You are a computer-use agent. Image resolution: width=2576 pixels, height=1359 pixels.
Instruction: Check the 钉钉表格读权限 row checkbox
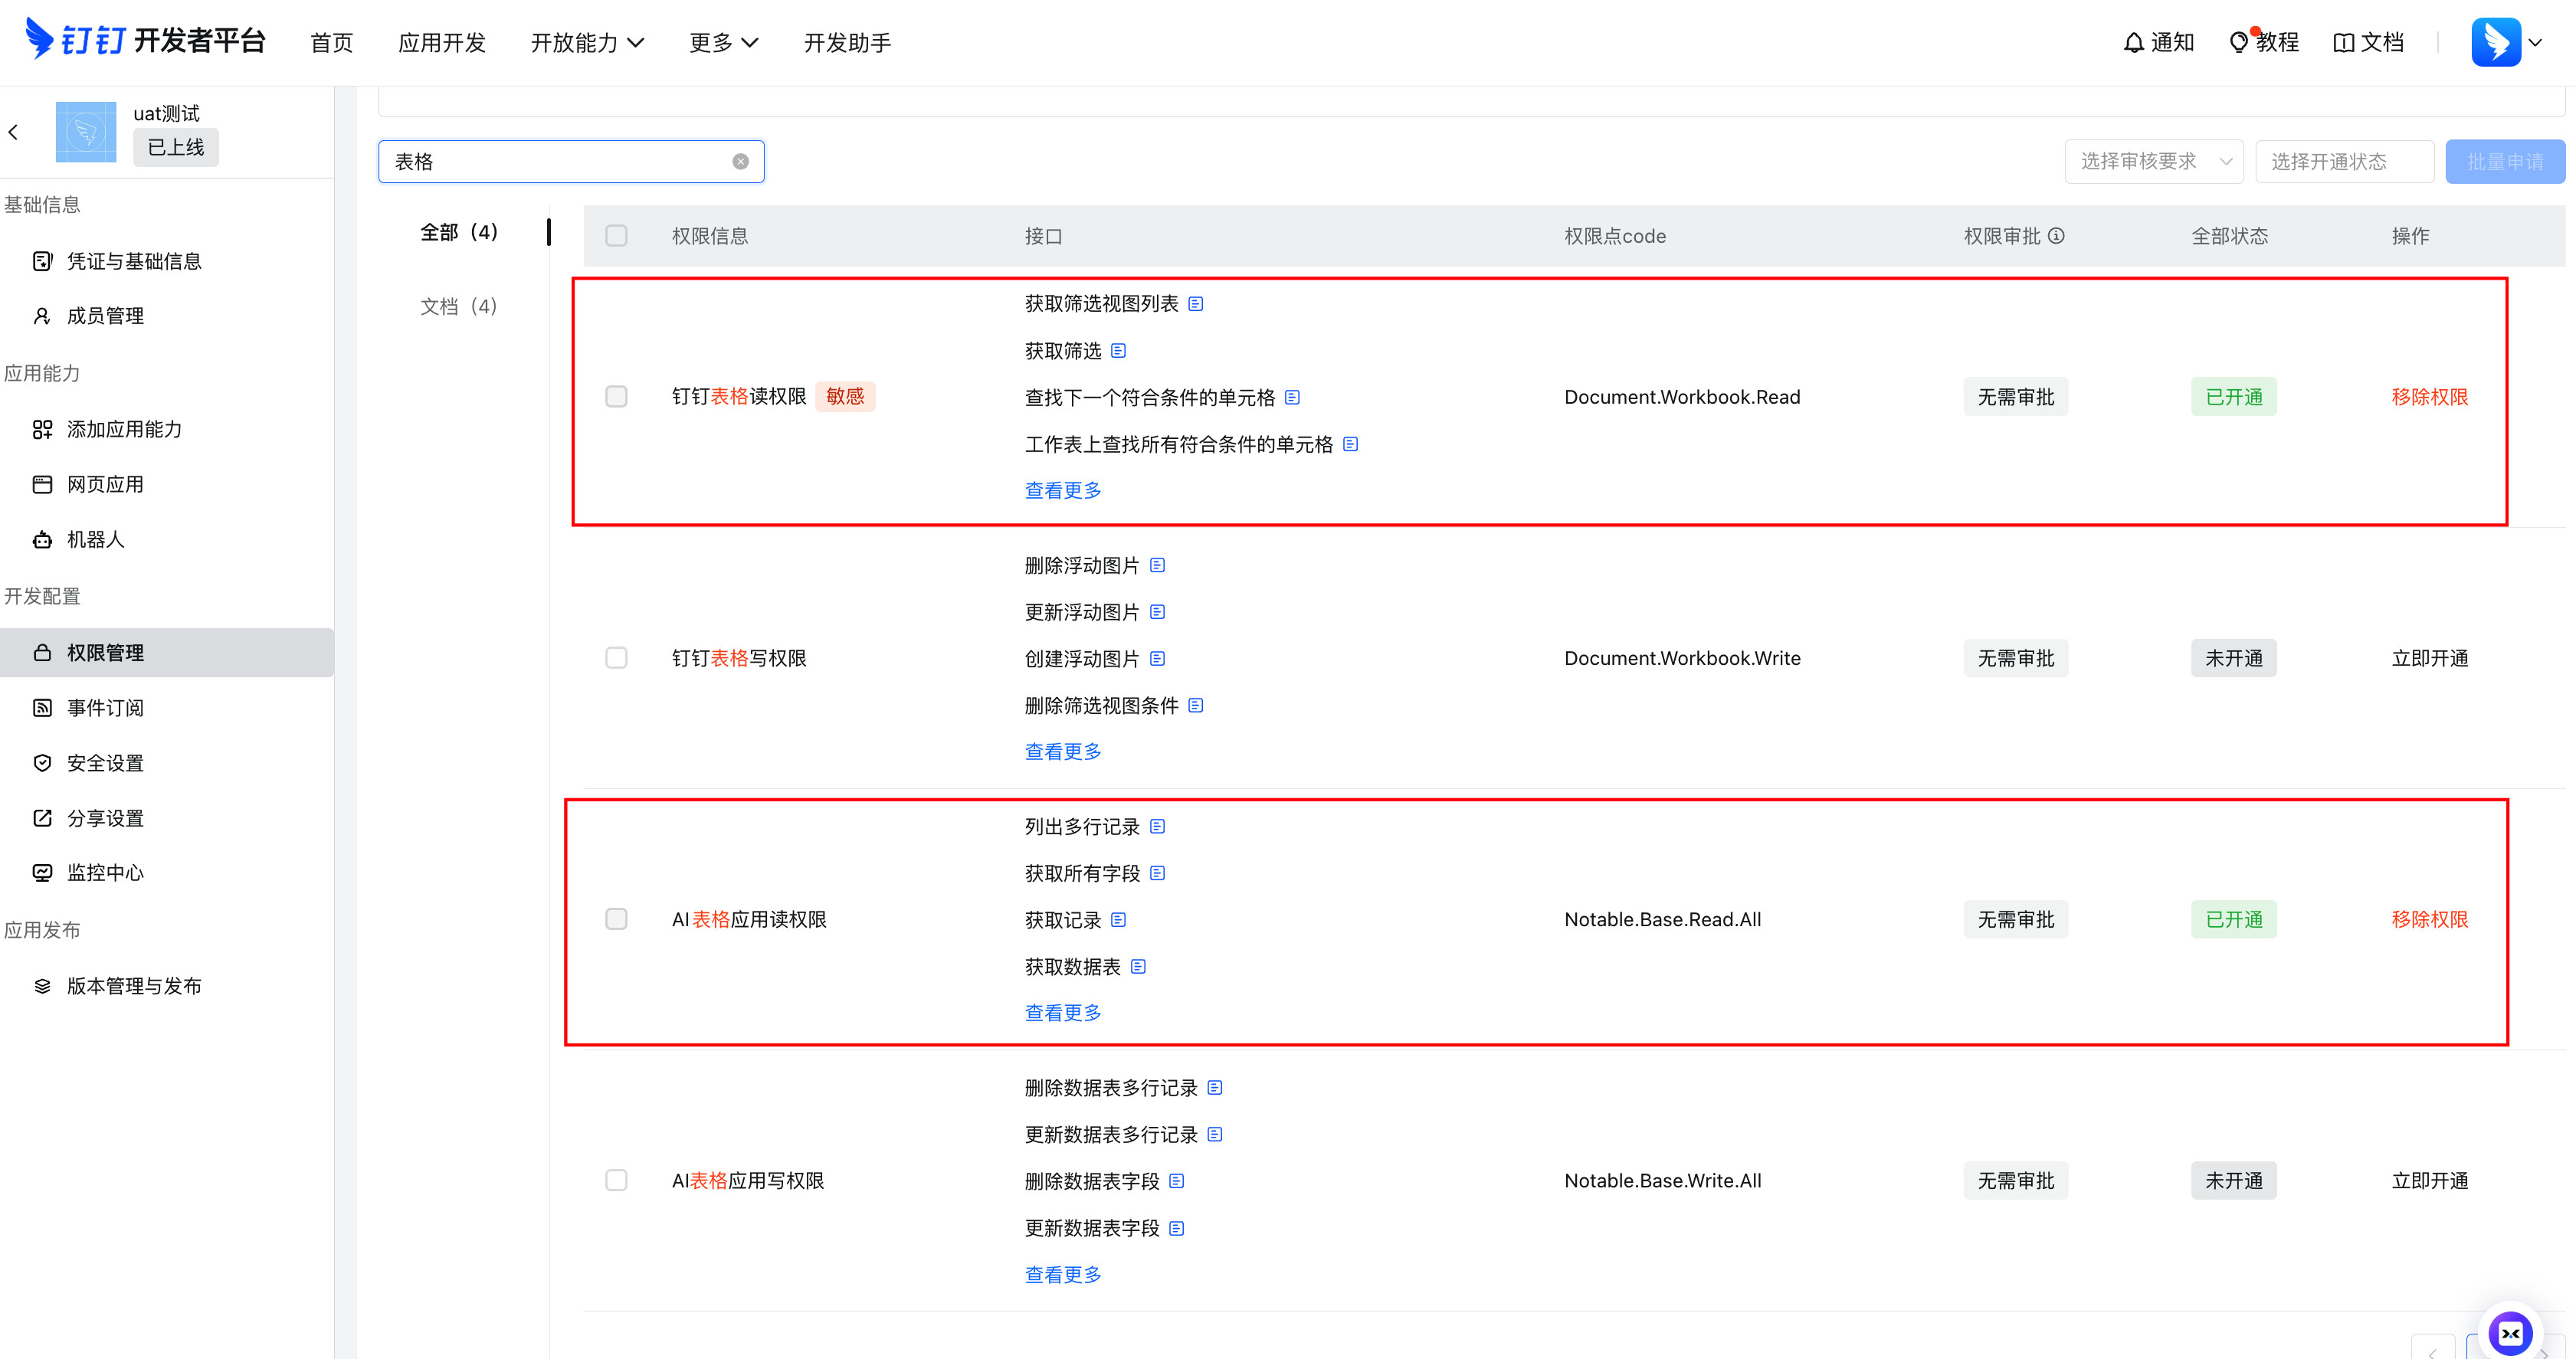(616, 397)
